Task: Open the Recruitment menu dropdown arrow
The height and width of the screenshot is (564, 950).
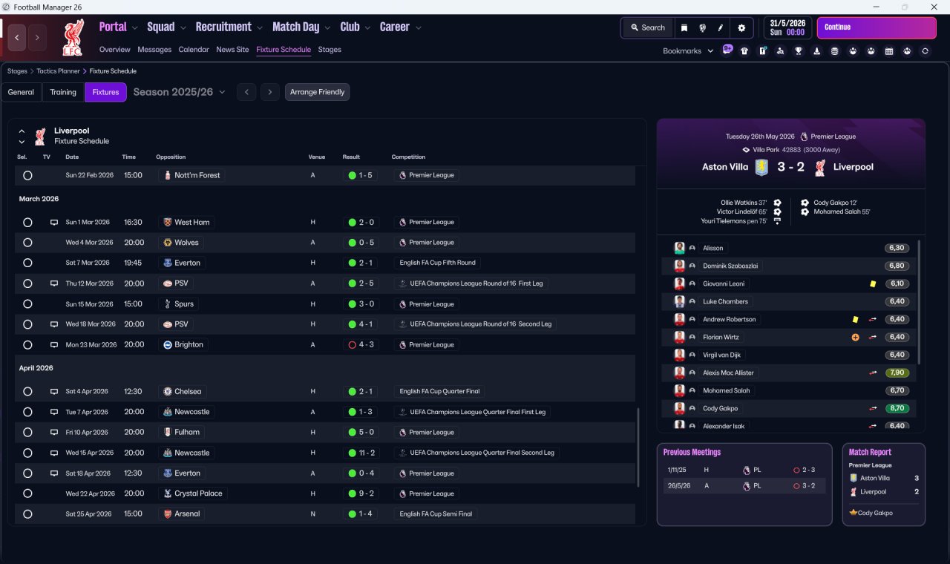Action: (x=260, y=27)
